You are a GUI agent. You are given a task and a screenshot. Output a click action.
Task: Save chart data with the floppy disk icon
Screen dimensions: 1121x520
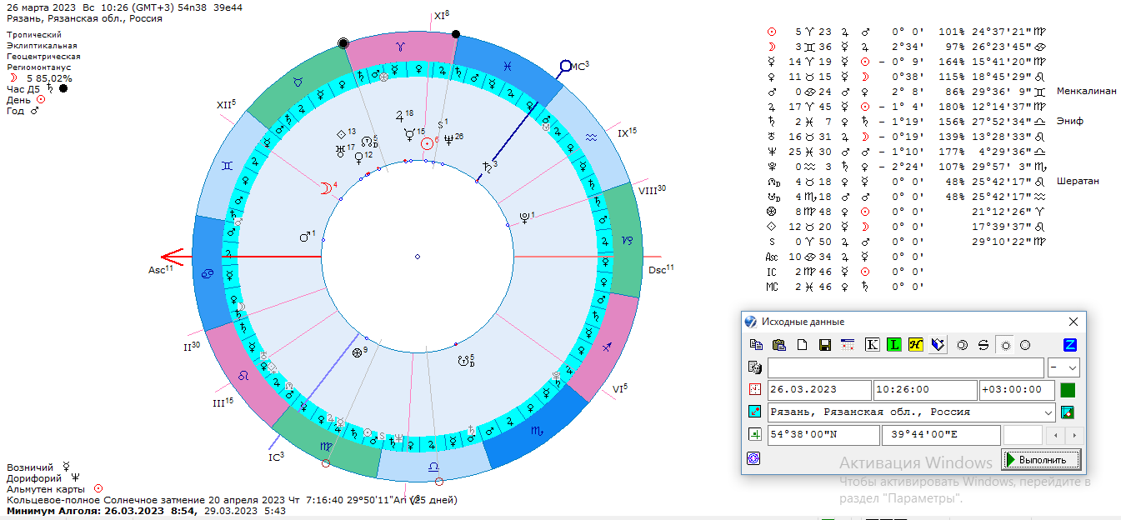825,344
